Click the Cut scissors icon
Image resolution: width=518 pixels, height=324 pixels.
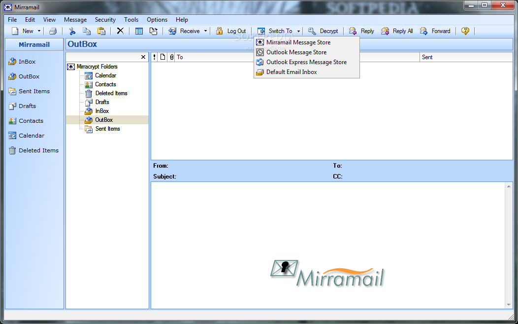click(72, 31)
